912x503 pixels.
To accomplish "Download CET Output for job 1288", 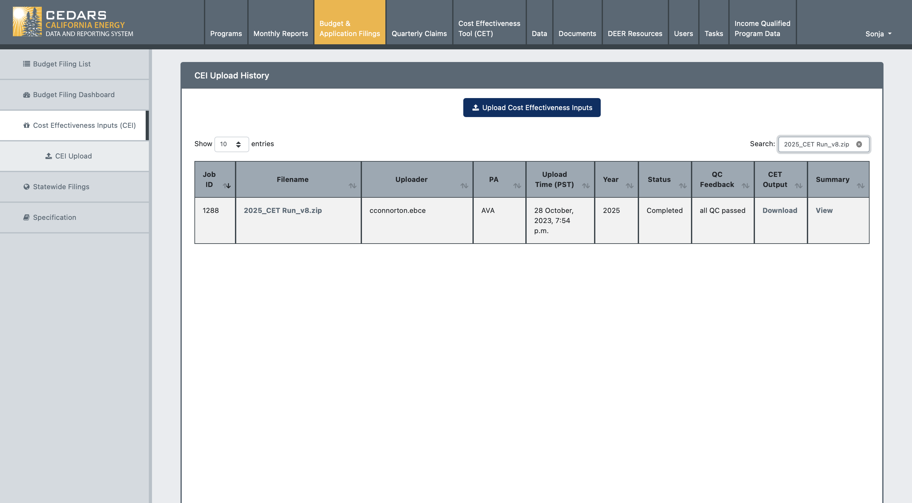I will [x=780, y=210].
